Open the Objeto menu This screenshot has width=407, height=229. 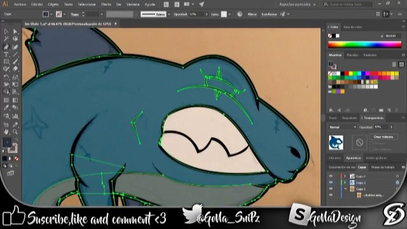[53, 4]
